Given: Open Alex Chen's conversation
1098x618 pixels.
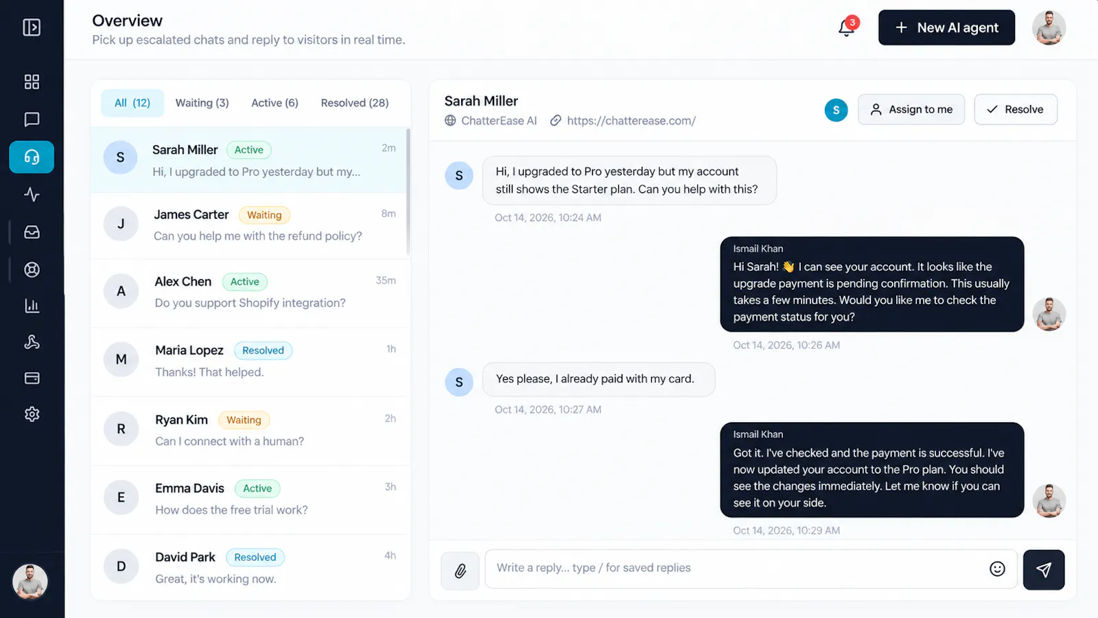Looking at the screenshot, I should pos(250,293).
